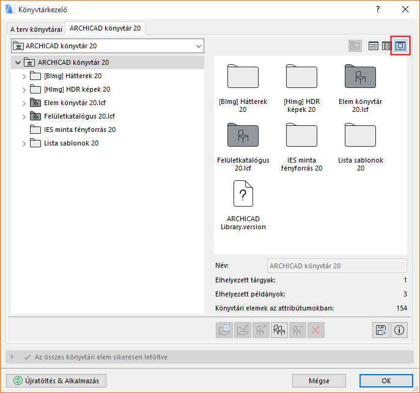The width and height of the screenshot is (420, 393).
Task: Click Könyvtári elemek az attribútumokban label
Action: point(274,308)
